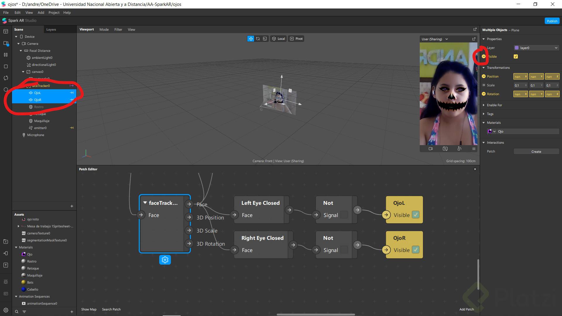Click the Scale X input field
The height and width of the screenshot is (316, 562).
(518, 85)
